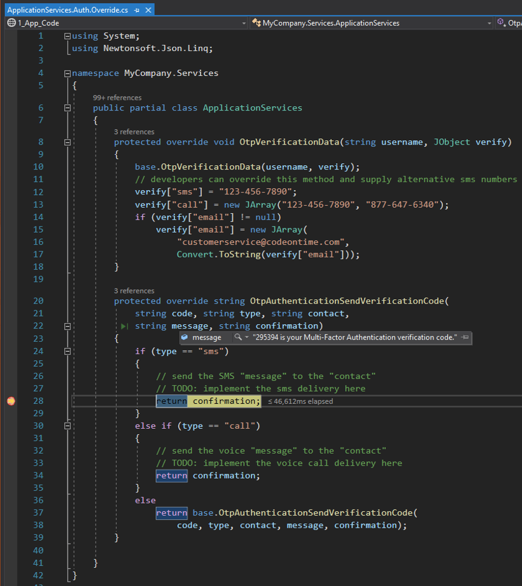Image resolution: width=522 pixels, height=586 pixels.
Task: Click the 46,612ms elapsed PerfTip
Action: [x=300, y=401]
